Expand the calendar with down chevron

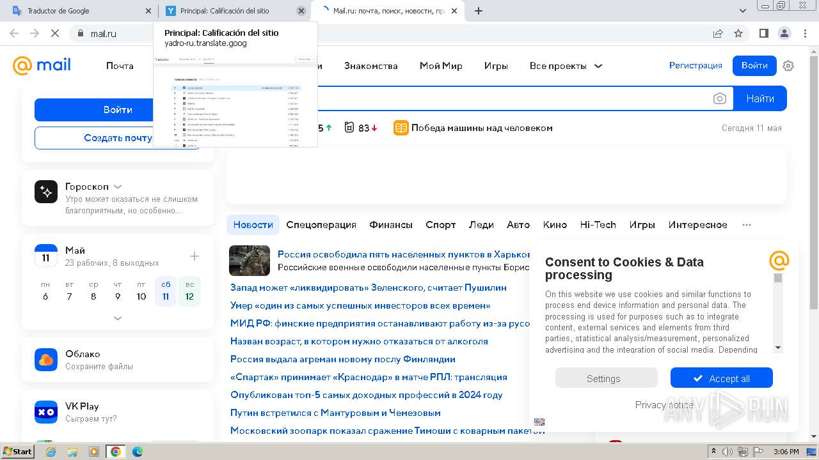118,318
